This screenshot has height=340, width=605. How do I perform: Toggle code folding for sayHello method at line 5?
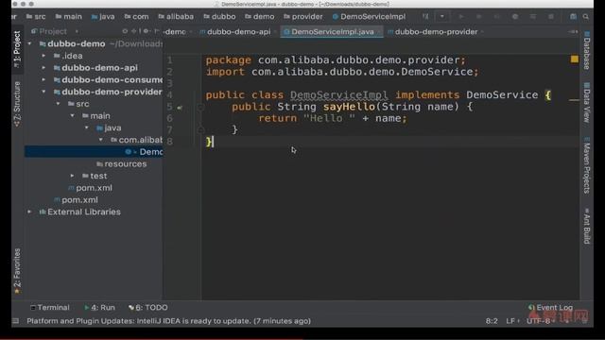pos(200,107)
